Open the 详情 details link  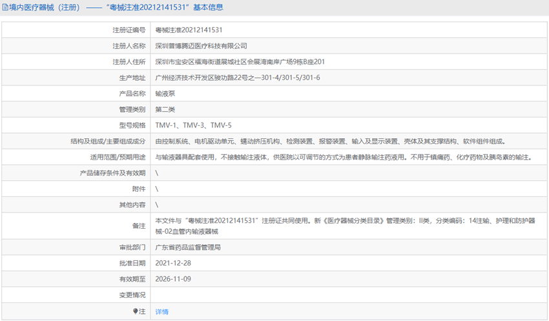(x=161, y=311)
